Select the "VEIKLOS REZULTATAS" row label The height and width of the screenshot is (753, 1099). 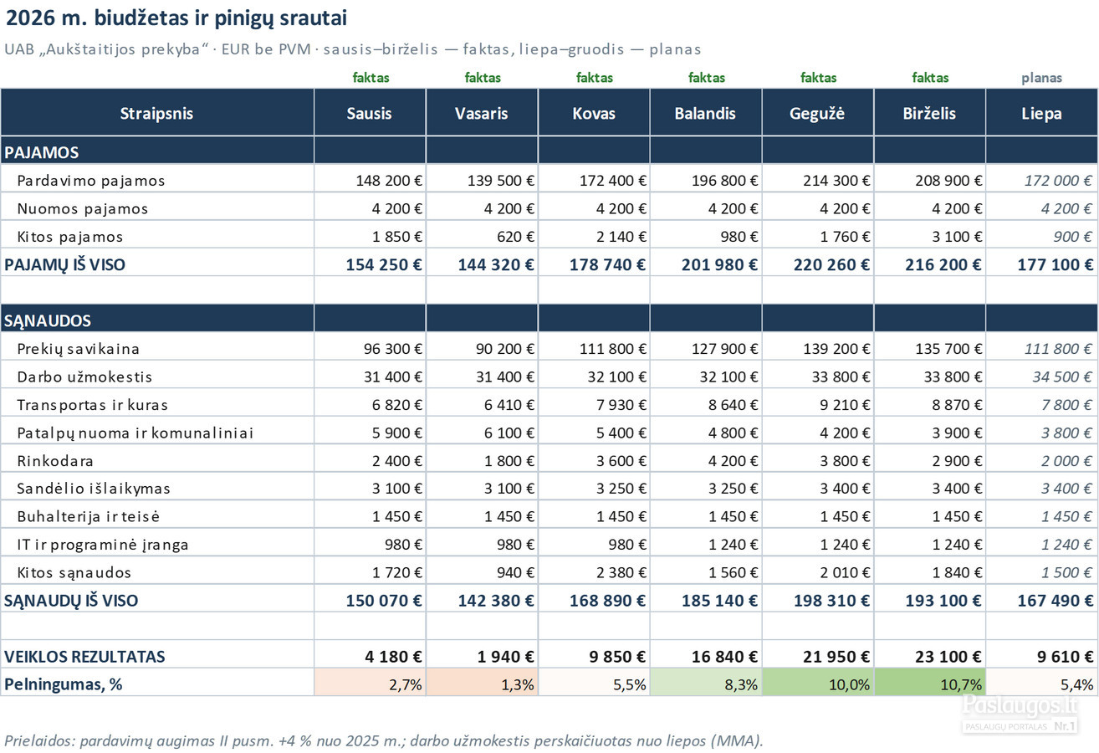coord(84,657)
